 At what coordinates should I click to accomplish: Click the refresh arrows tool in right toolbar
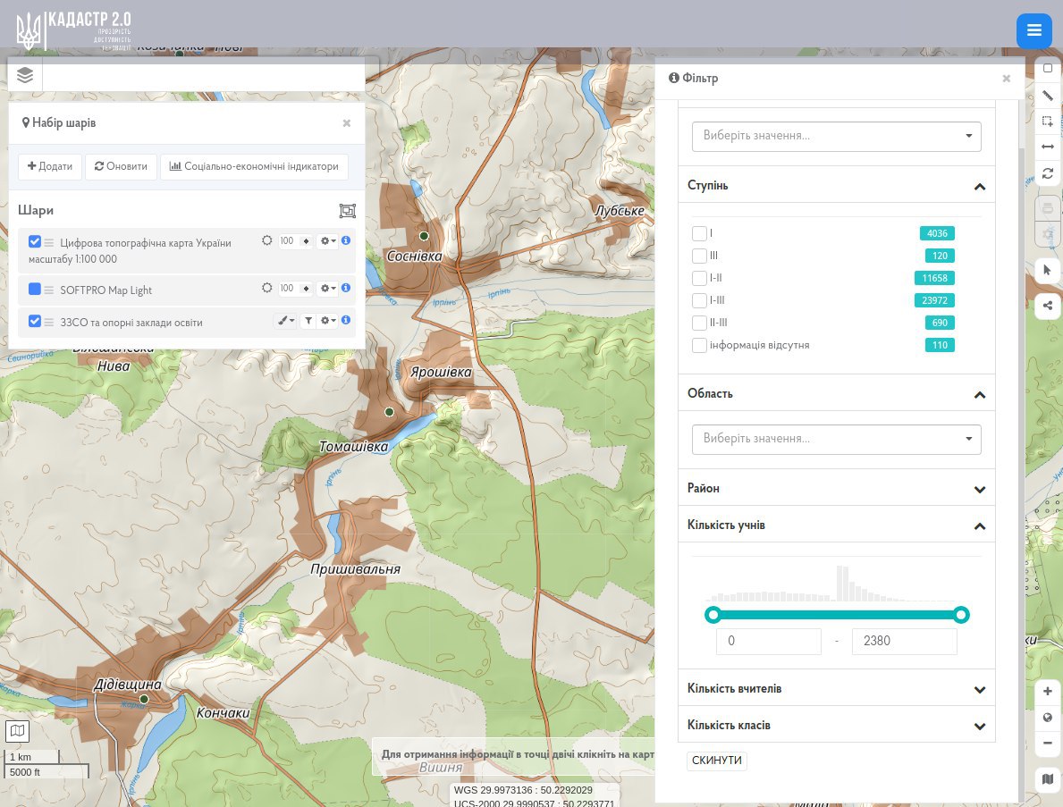(1048, 173)
